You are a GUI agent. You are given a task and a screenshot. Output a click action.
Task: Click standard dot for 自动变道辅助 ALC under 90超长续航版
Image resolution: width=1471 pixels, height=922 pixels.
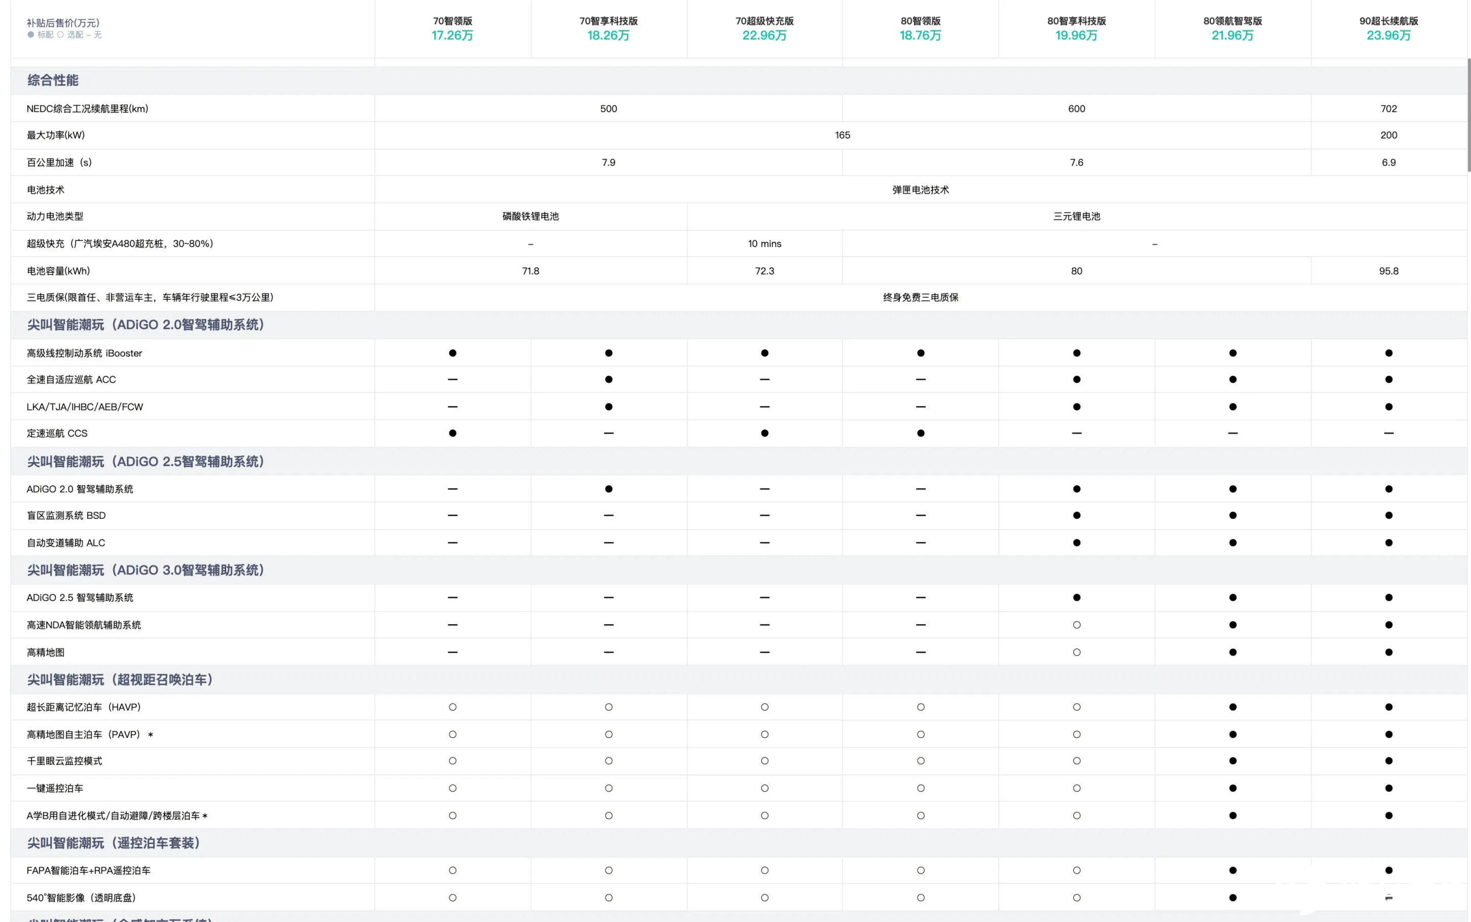click(x=1389, y=543)
